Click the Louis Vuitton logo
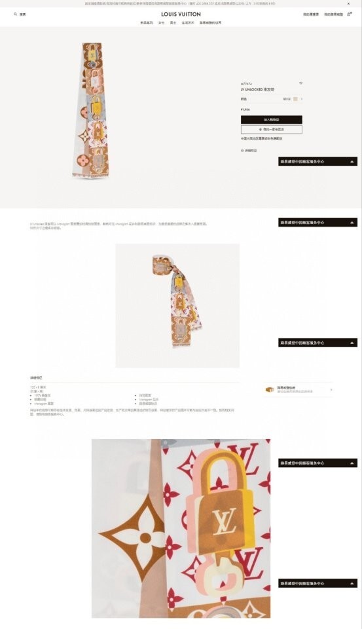This screenshot has width=362, height=629. click(181, 14)
